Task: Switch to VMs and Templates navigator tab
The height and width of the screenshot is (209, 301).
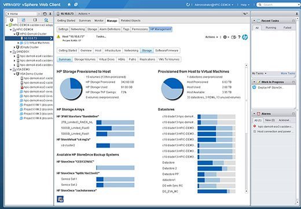Action: [x=23, y=20]
